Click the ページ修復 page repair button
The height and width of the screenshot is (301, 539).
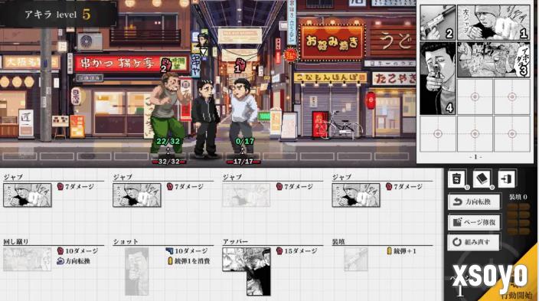474,222
